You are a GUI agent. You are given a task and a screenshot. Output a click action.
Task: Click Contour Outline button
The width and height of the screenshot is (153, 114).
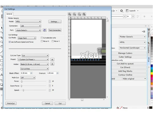click(x=129, y=75)
